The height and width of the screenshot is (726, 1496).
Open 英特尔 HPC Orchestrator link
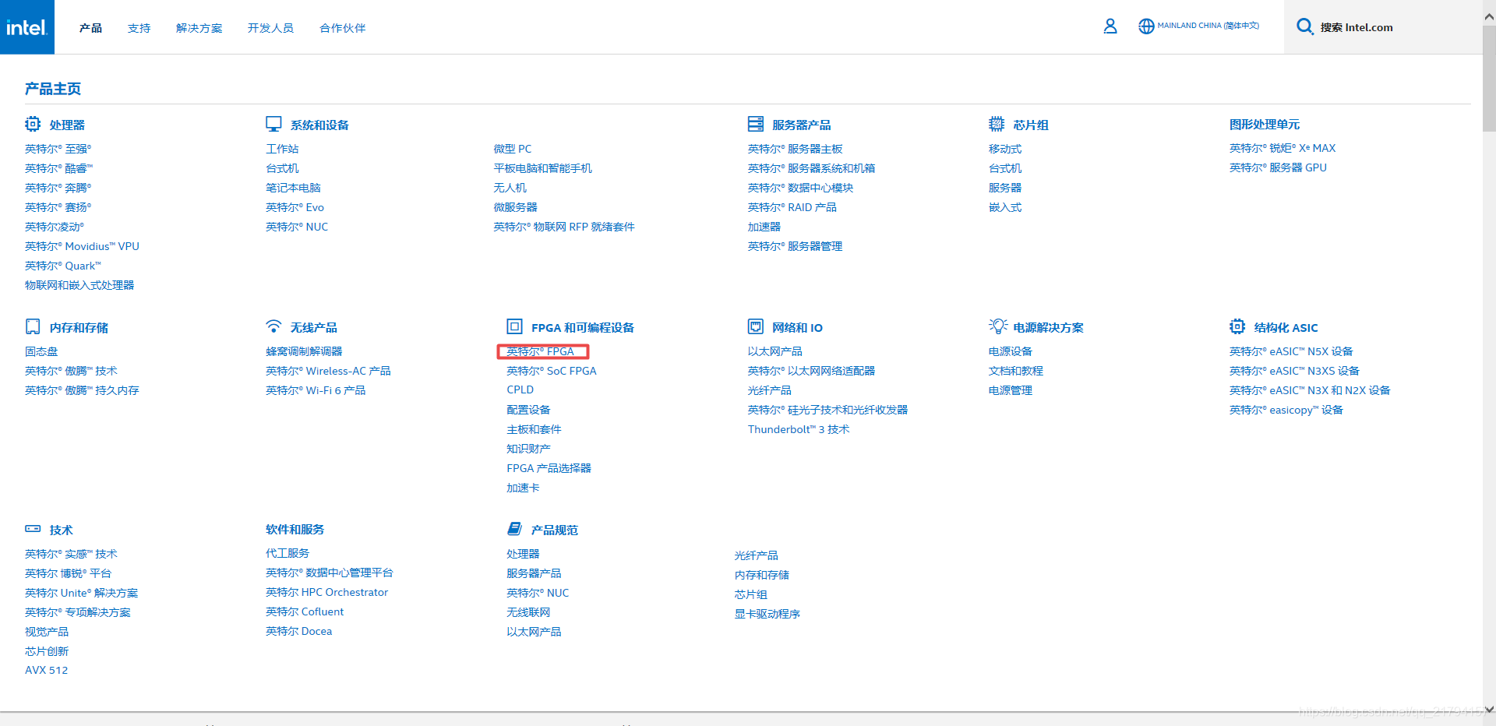327,592
